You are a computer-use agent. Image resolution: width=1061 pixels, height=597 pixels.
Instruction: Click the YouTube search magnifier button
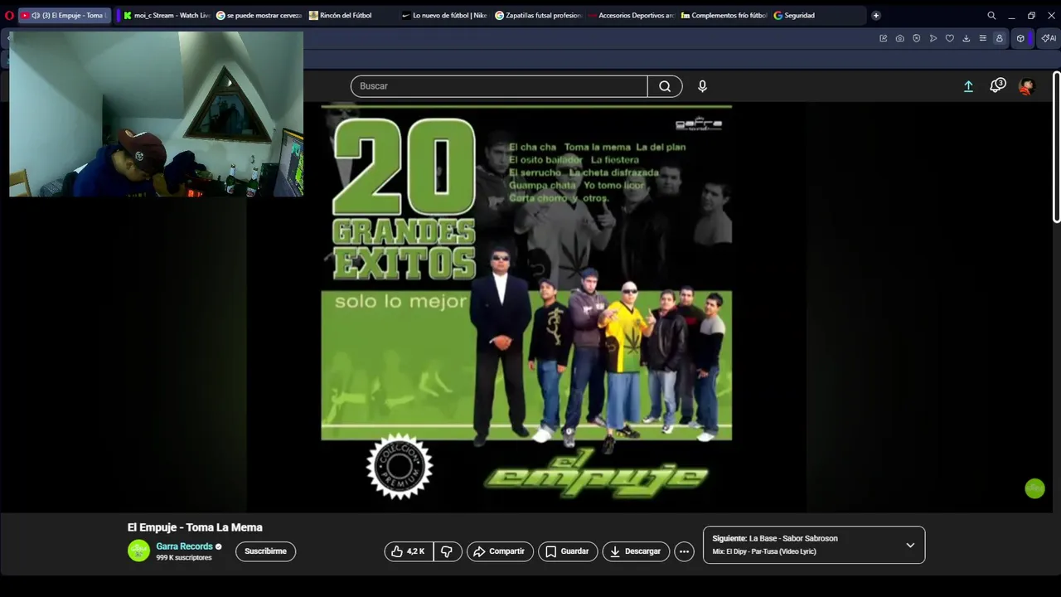pyautogui.click(x=665, y=86)
